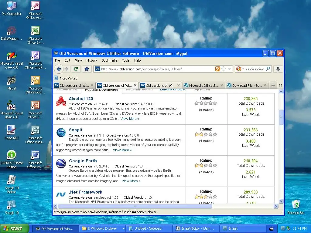
Task: Open the Windows Start button
Action: point(14,229)
